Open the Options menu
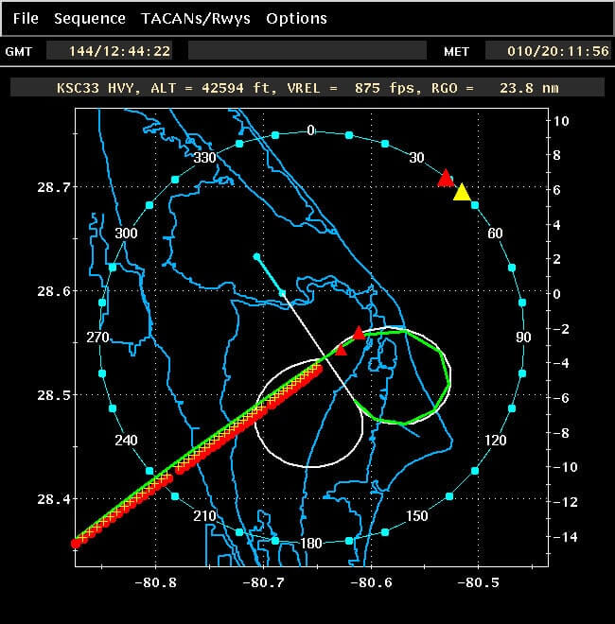Screen dimensions: 615x624 296,18
